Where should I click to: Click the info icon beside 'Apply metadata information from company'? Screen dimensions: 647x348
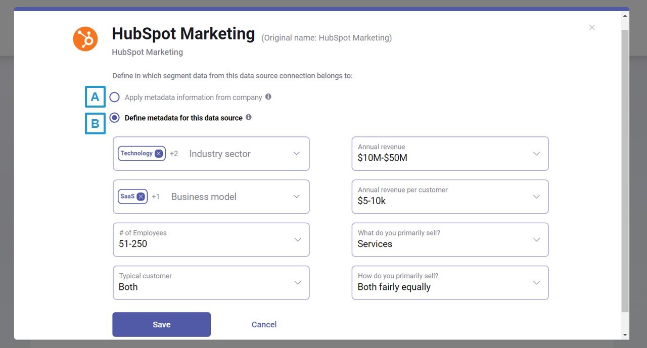[268, 97]
